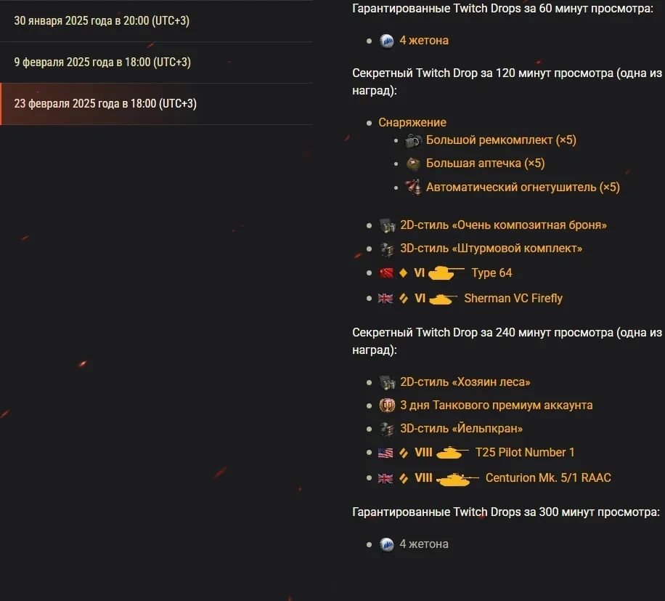The height and width of the screenshot is (601, 665).
Task: Open the Снаряжение link
Action: point(412,122)
